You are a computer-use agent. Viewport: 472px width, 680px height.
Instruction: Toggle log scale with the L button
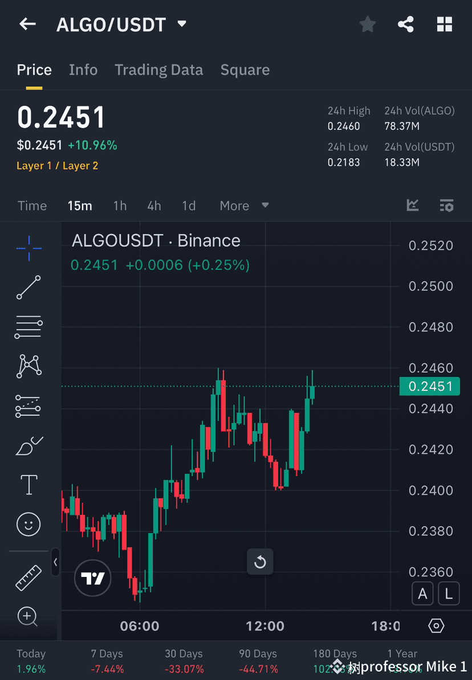(448, 593)
